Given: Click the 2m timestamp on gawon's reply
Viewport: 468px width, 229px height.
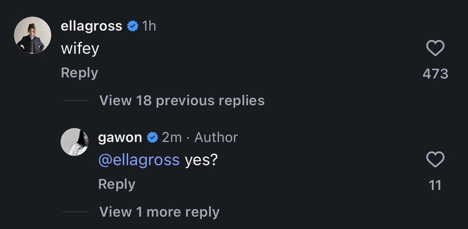Looking at the screenshot, I should pos(172,137).
